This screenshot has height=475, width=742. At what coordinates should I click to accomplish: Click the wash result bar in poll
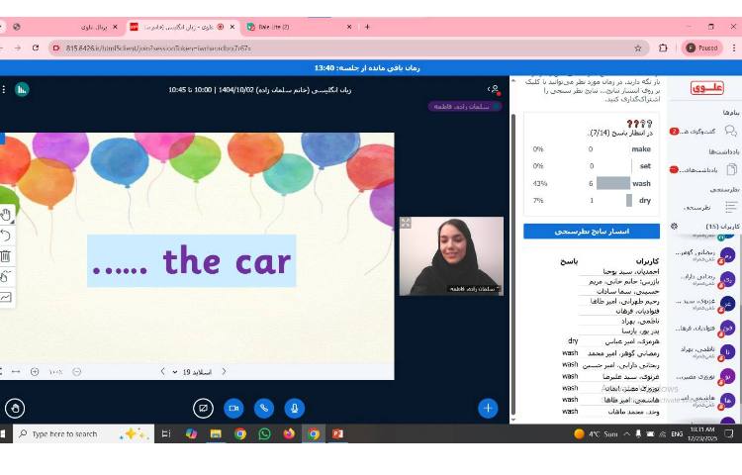(x=613, y=183)
